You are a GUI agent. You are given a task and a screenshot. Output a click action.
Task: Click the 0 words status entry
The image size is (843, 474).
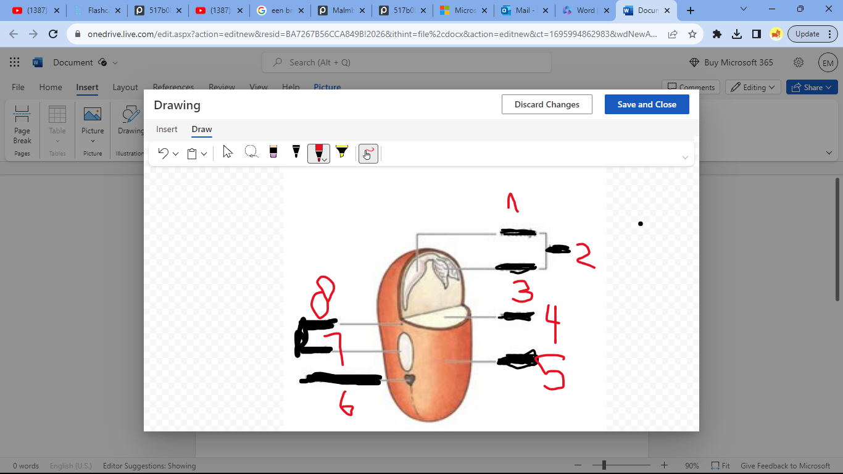[x=26, y=466]
